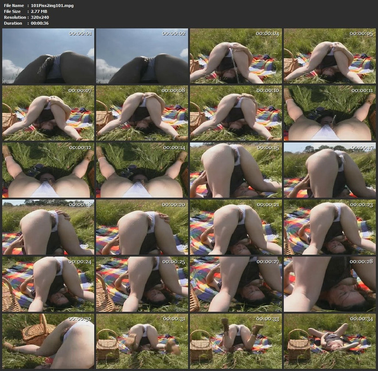Click the frame stamped 00:00:10
Viewport: 378px width, 371px height.
(236, 113)
